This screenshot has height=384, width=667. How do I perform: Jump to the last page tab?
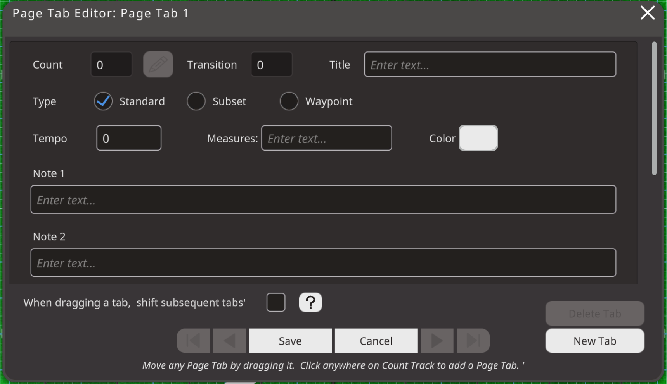[x=473, y=341]
